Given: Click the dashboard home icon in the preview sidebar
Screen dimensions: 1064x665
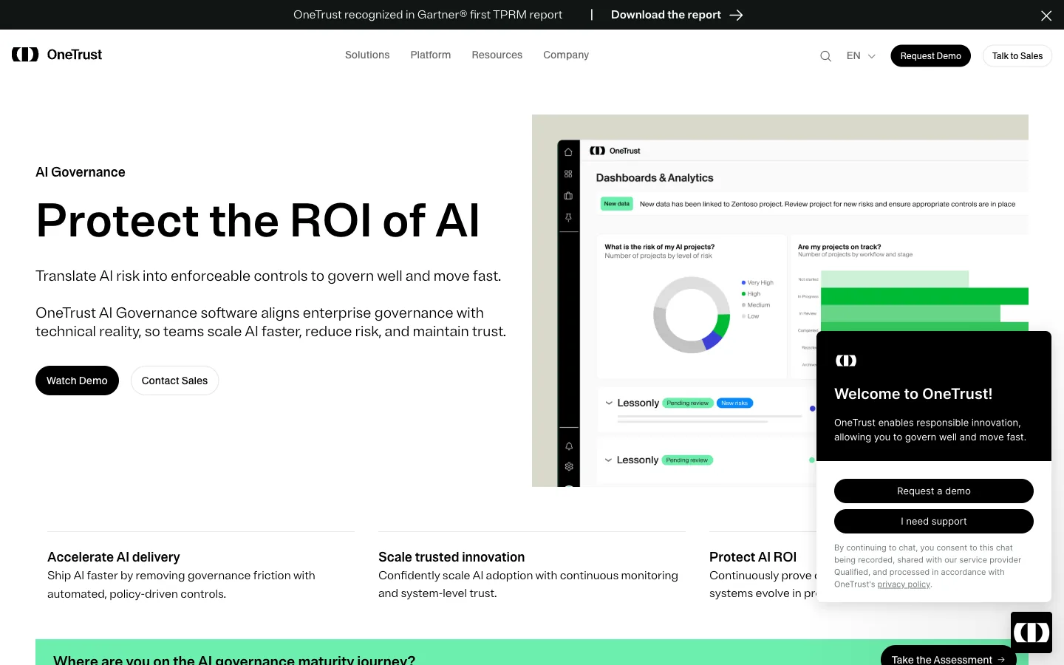Looking at the screenshot, I should coord(568,152).
